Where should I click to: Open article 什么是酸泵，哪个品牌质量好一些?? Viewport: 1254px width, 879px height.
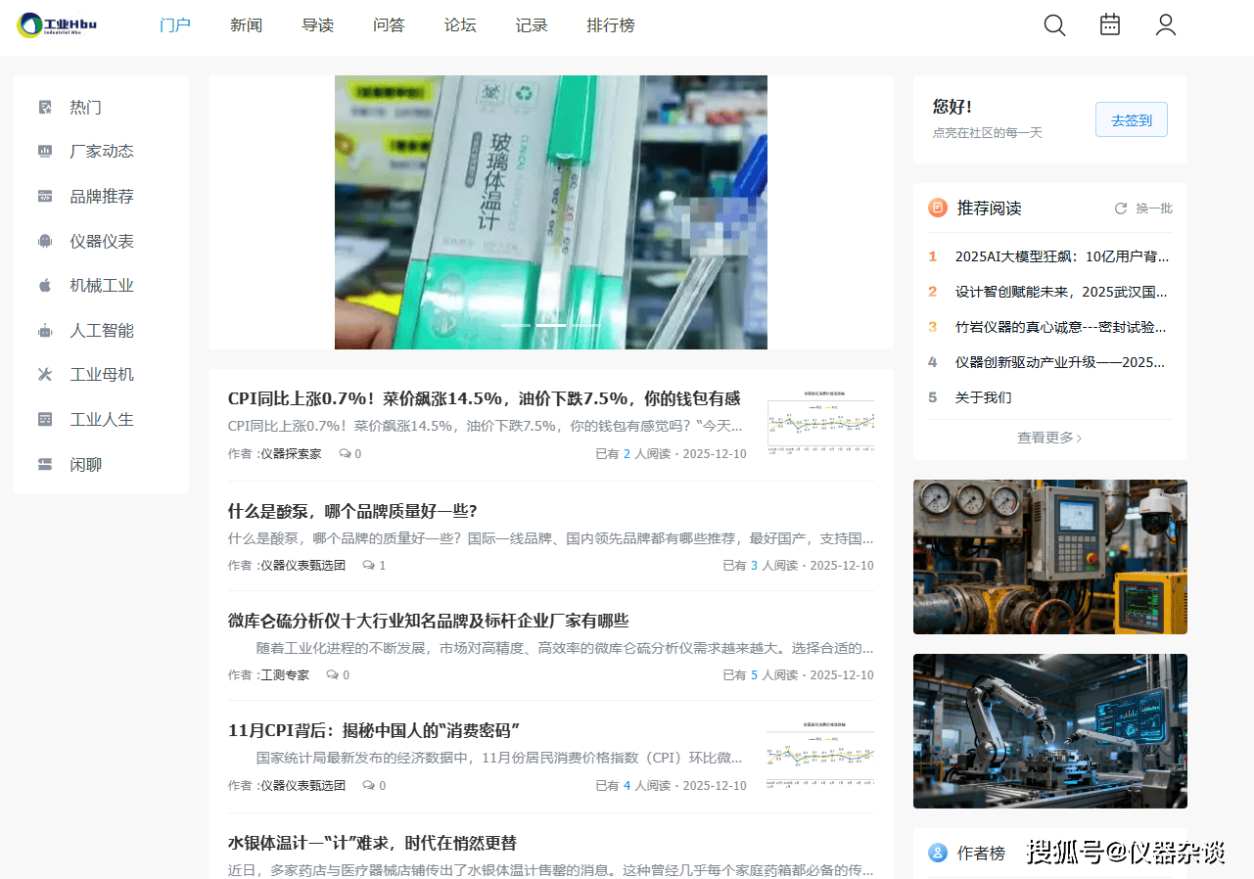[352, 511]
